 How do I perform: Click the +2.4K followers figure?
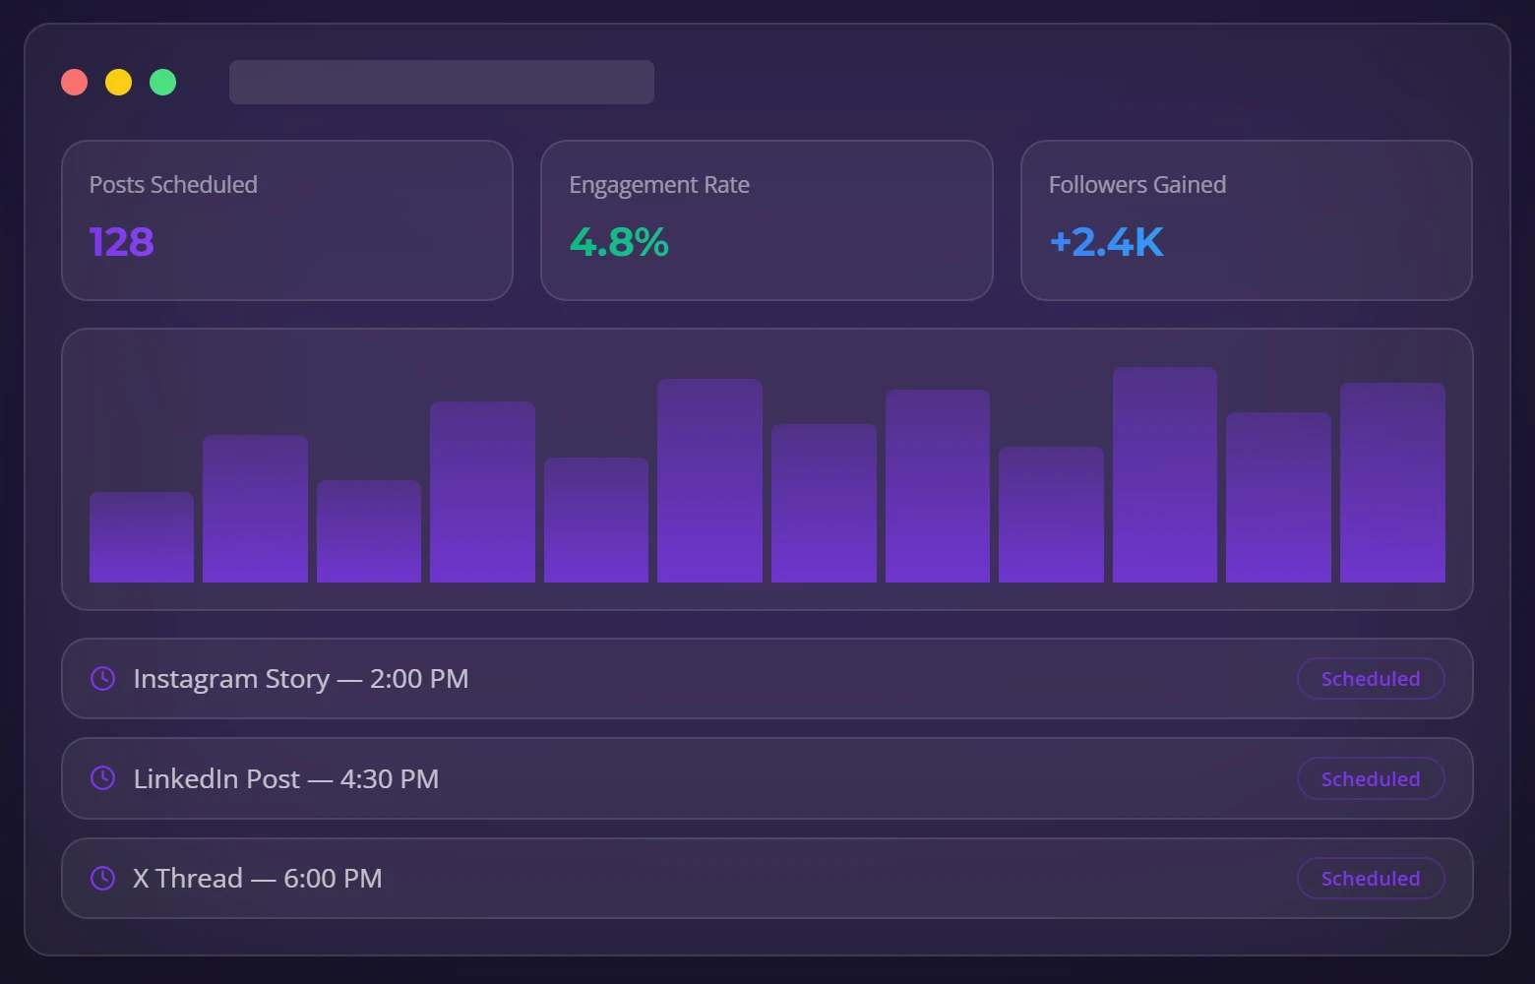coord(1105,242)
